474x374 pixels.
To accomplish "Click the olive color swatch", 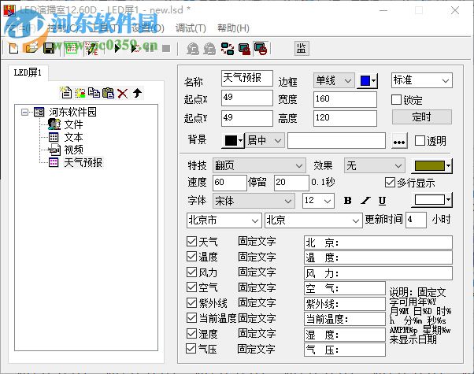I will click(x=431, y=165).
